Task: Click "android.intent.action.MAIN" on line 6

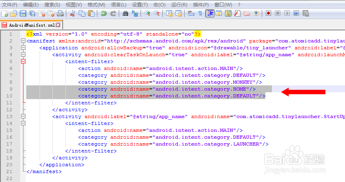Action: [191, 68]
